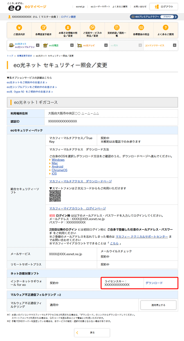Click the ネット詐欺対策ソフト section header
The height and width of the screenshot is (341, 184).
click(x=92, y=274)
